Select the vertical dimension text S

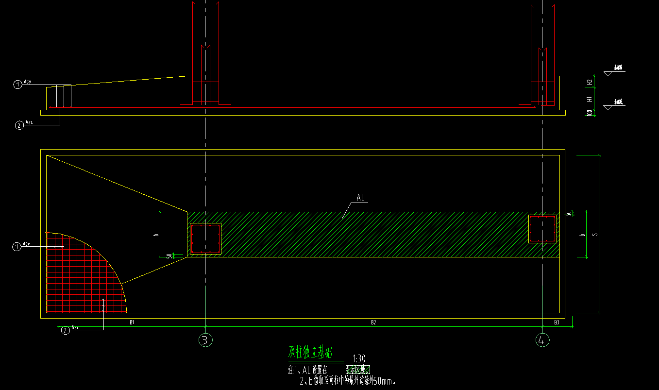[x=595, y=234]
